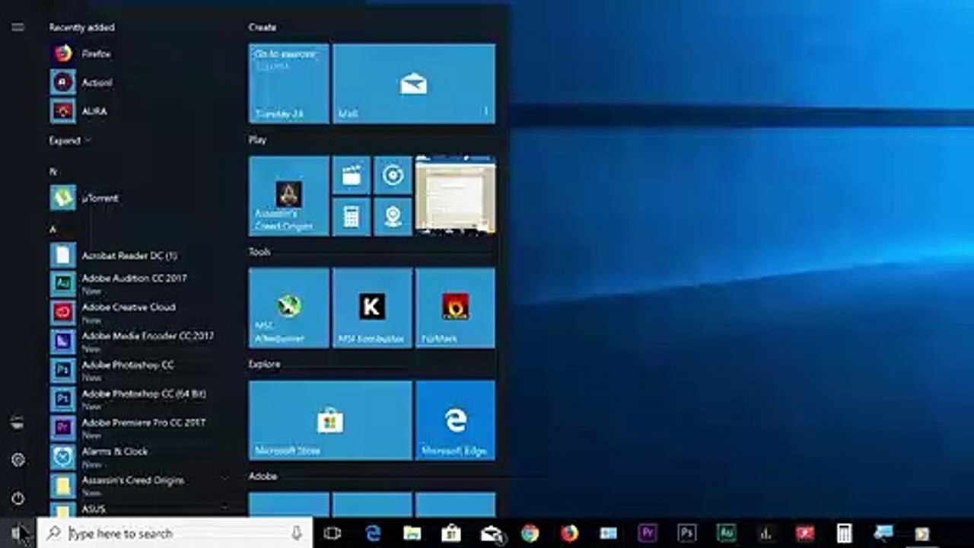Image resolution: width=974 pixels, height=548 pixels.
Task: Expand the Recently added list
Action: (70, 141)
